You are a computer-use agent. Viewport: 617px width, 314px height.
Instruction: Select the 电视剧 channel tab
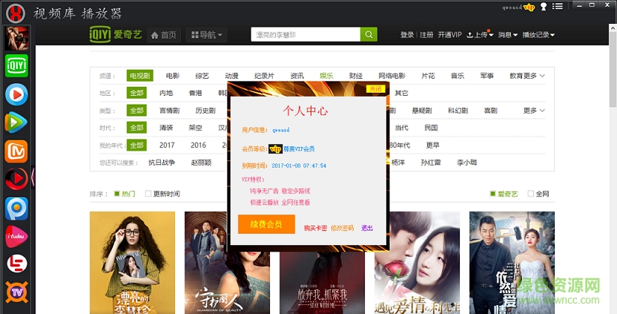click(x=140, y=76)
